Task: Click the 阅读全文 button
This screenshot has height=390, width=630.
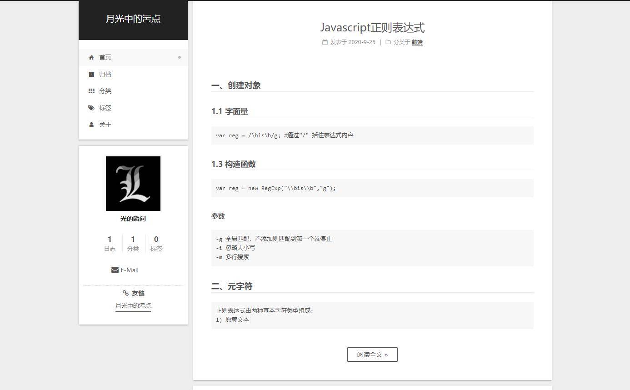Action: [x=372, y=355]
